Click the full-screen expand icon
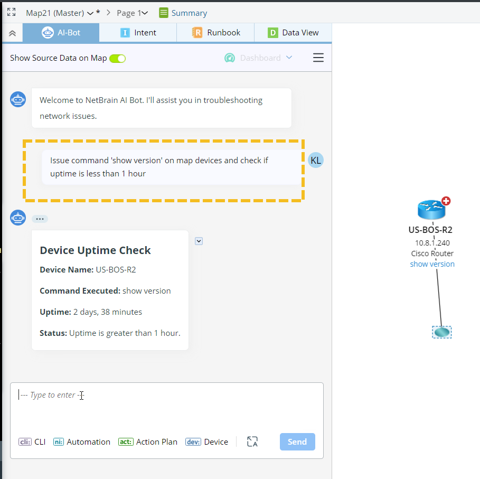480x479 pixels. [x=11, y=12]
